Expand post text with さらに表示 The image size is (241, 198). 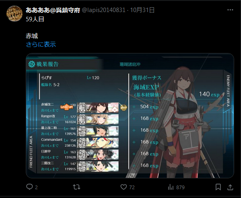tap(41, 45)
